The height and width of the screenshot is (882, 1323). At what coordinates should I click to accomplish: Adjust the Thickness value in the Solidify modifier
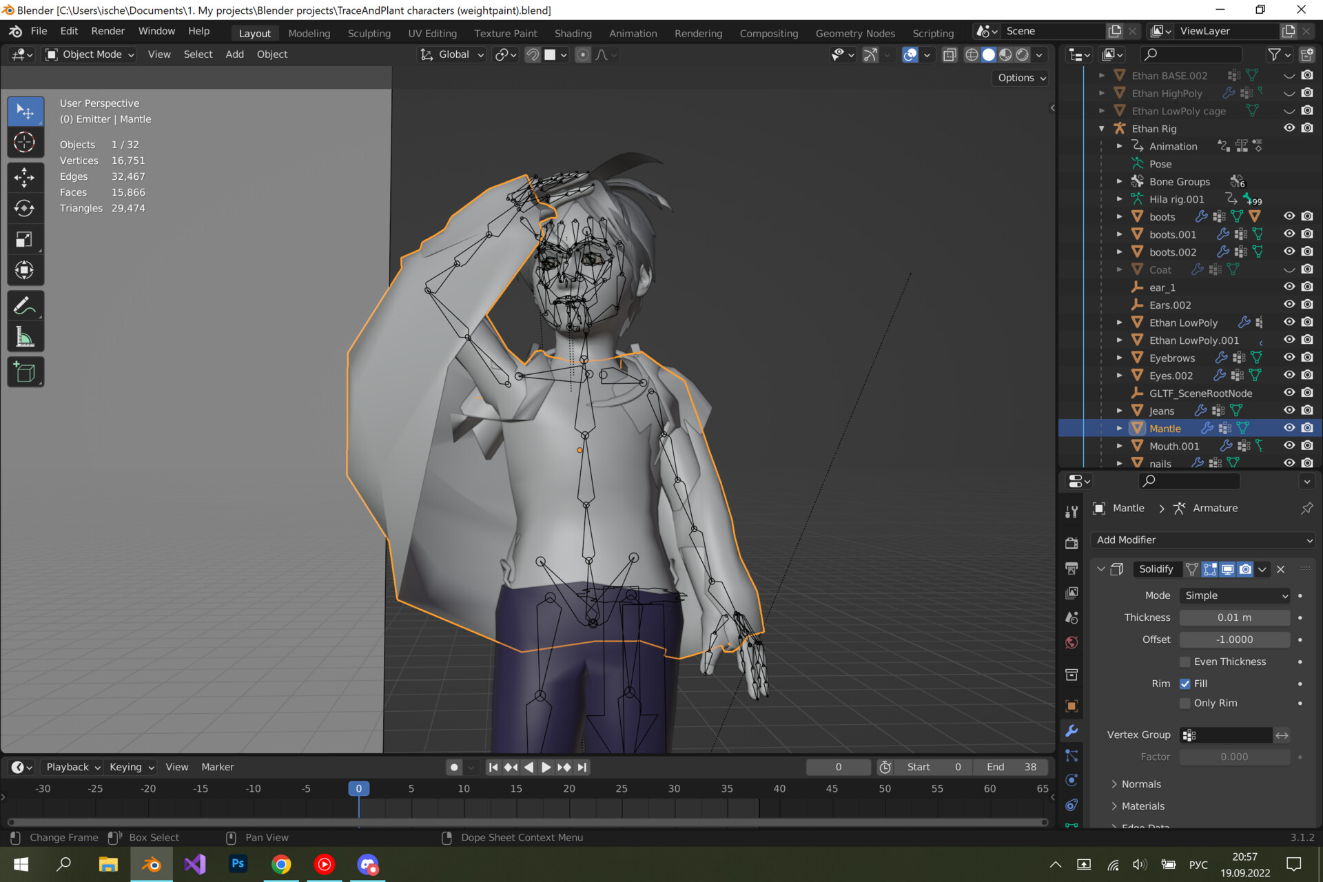pyautogui.click(x=1234, y=617)
